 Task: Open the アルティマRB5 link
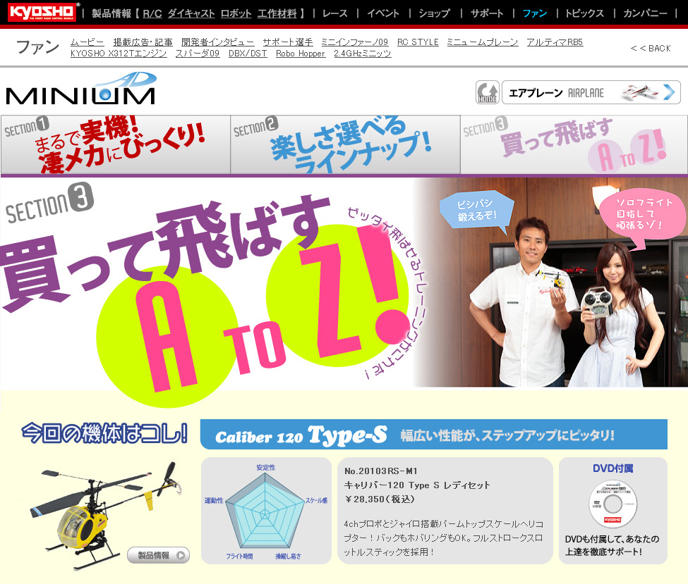point(555,42)
